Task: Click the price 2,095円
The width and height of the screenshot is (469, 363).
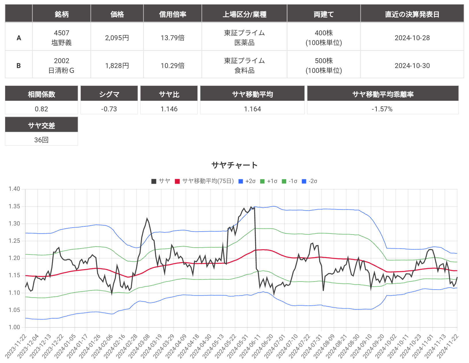Action: pos(117,38)
